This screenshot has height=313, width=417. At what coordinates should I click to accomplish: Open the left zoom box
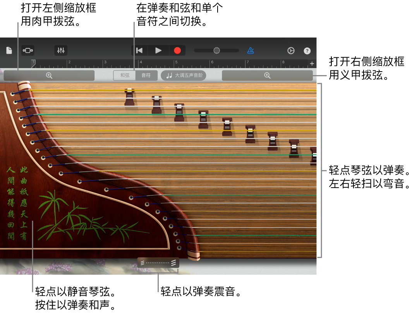(49, 75)
